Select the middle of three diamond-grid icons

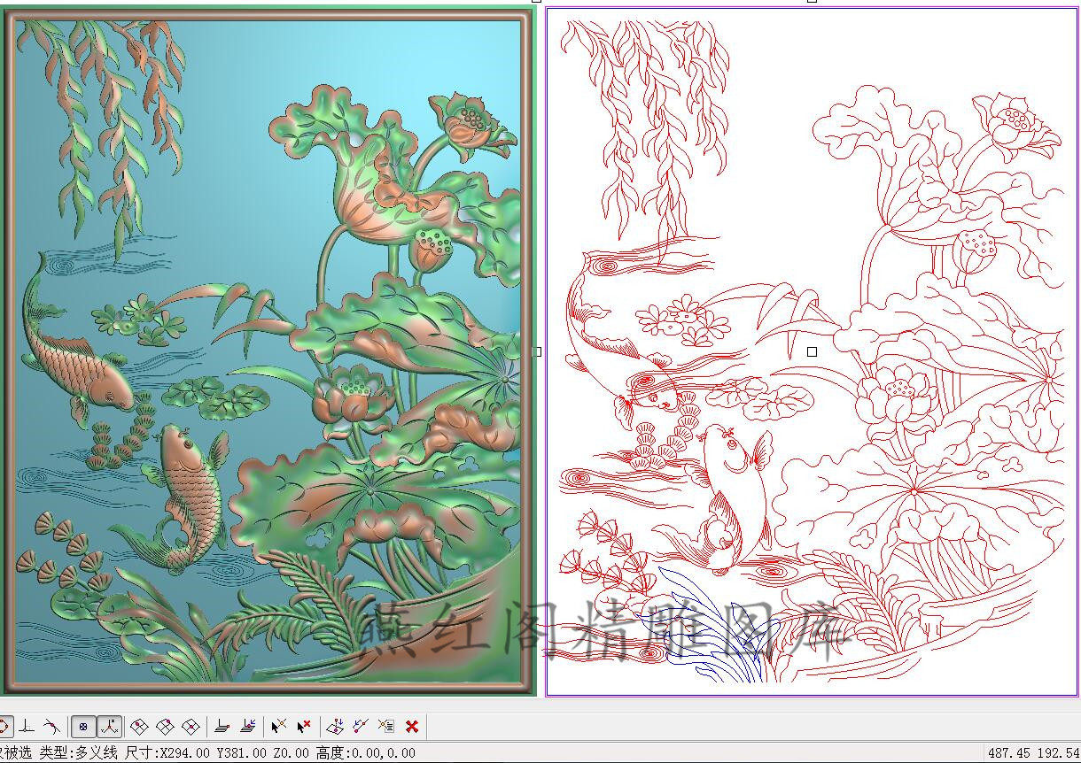point(165,727)
